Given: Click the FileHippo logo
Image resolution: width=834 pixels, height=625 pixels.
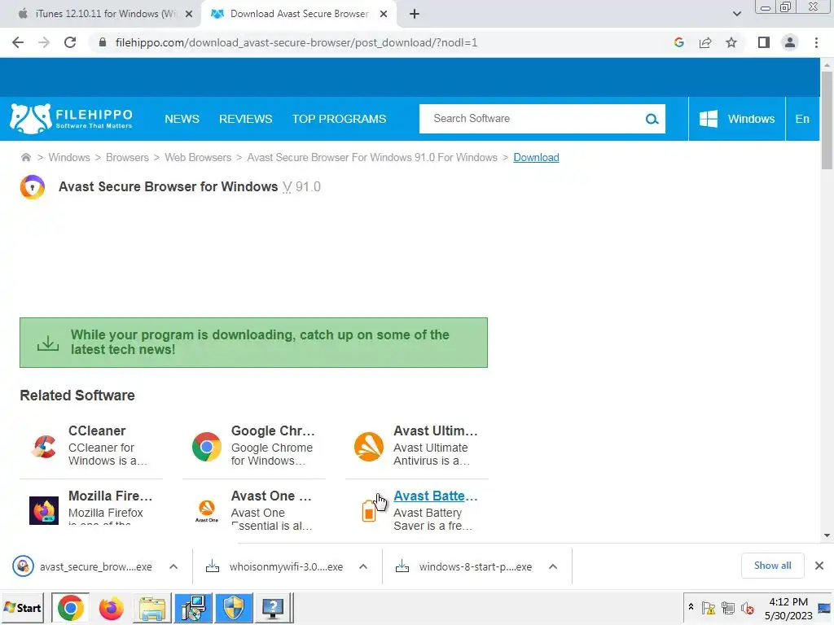Looking at the screenshot, I should coord(72,119).
